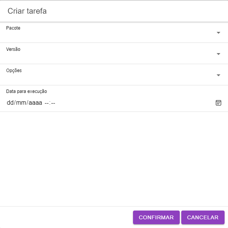
Task: Focus the empty Opções select field
Action: coord(106,77)
